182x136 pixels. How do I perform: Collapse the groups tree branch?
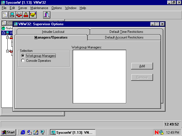(8, 51)
